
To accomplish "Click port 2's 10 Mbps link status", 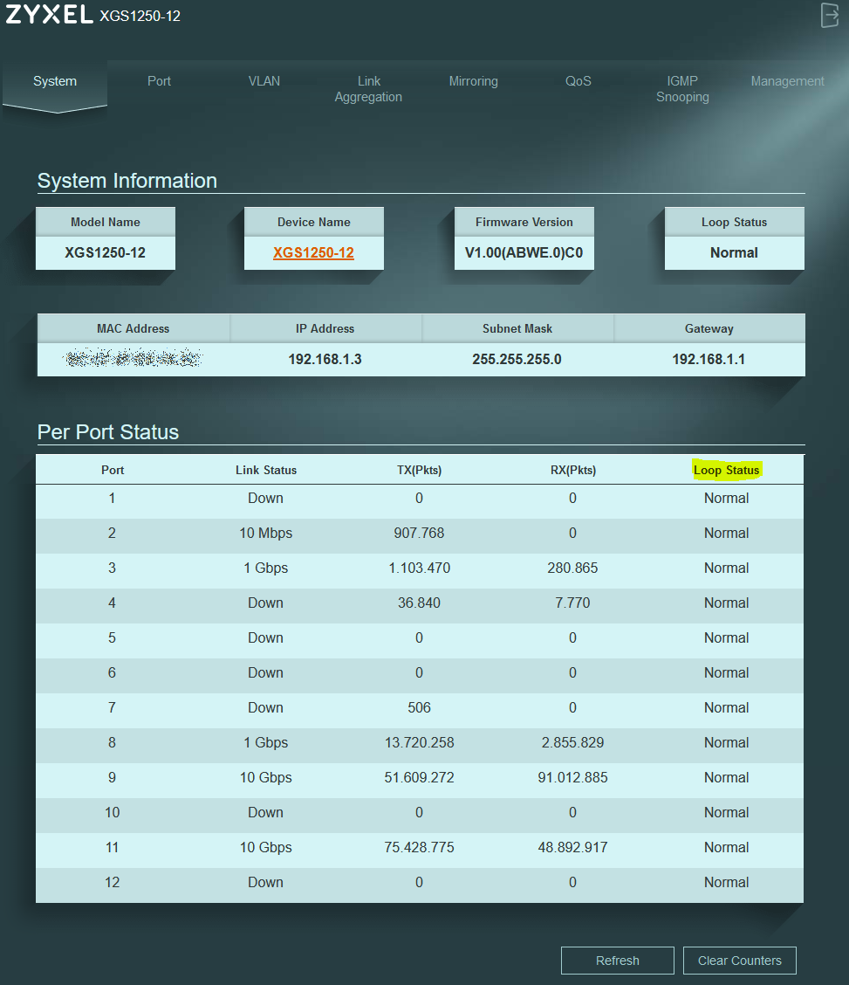I will point(266,534).
